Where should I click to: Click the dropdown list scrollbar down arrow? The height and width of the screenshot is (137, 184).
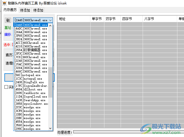tap(50, 128)
